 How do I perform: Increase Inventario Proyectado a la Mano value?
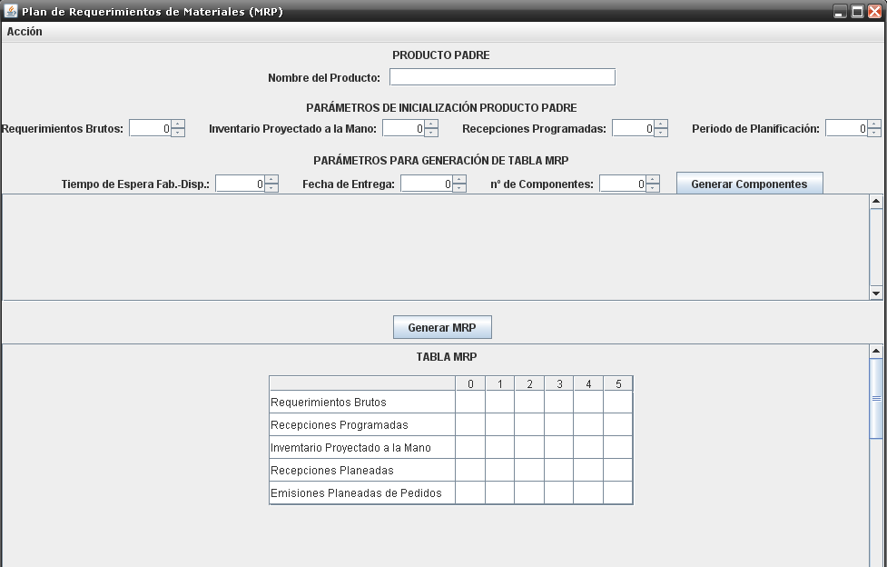(429, 124)
